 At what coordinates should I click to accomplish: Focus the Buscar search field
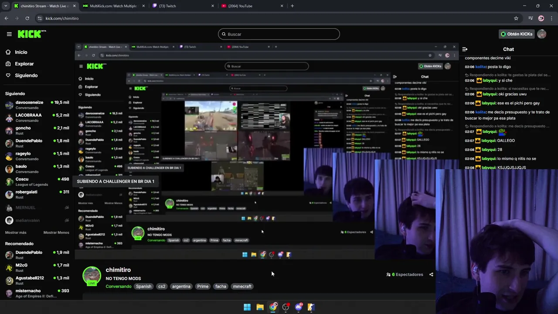tap(279, 34)
